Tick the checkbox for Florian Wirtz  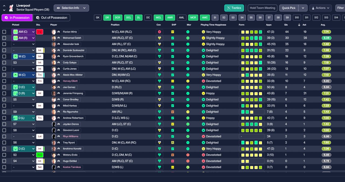4,32
